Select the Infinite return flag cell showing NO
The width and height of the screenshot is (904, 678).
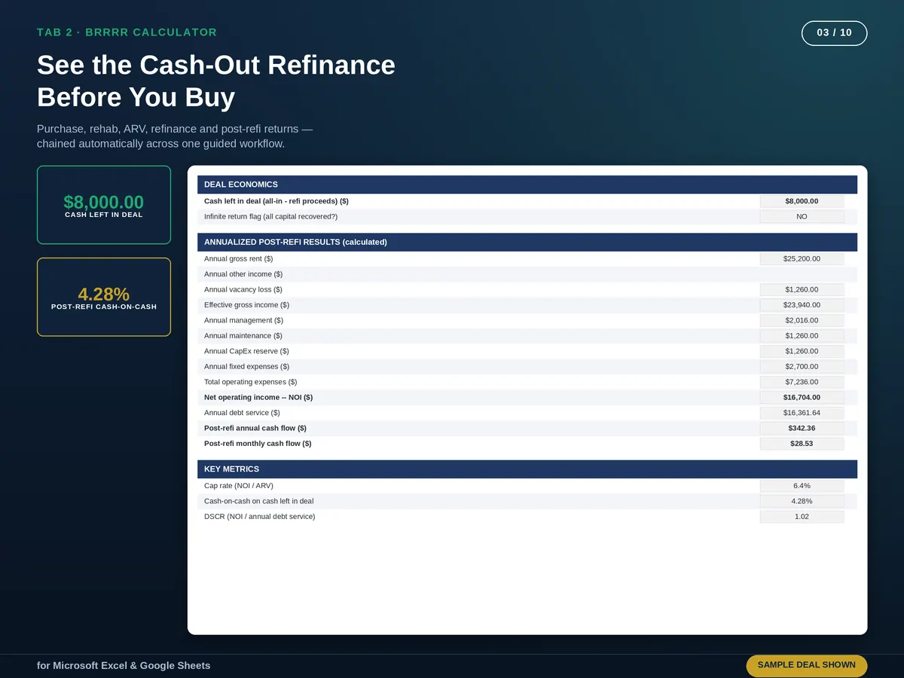click(802, 217)
